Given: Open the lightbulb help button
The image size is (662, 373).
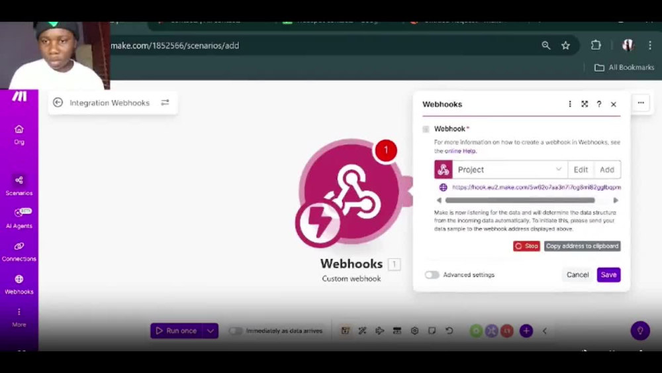Looking at the screenshot, I should pyautogui.click(x=640, y=331).
